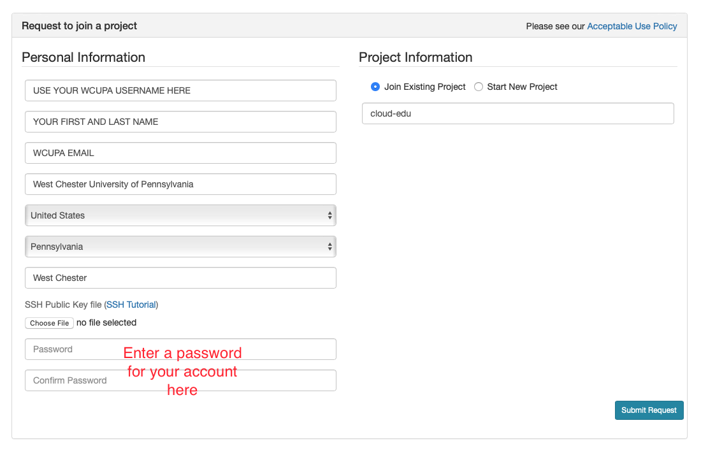Select the Join Existing Project radio button
The width and height of the screenshot is (708, 467).
click(x=375, y=87)
